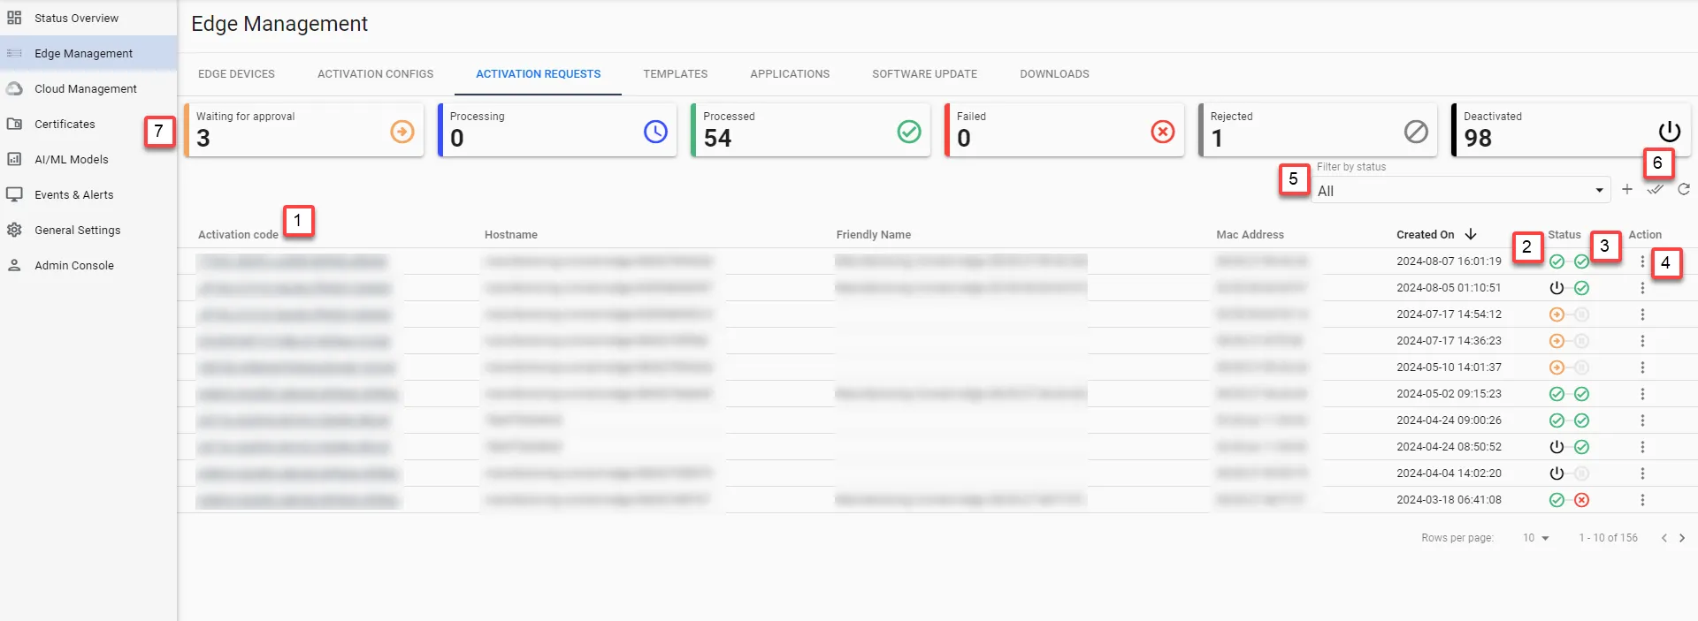Click Failed red cross icon
Screen dimensions: 1698x621
[1163, 132]
